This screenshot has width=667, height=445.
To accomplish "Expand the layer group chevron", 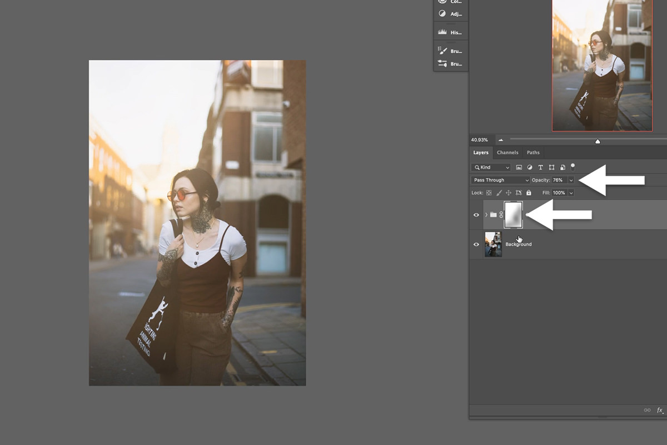I will click(486, 214).
